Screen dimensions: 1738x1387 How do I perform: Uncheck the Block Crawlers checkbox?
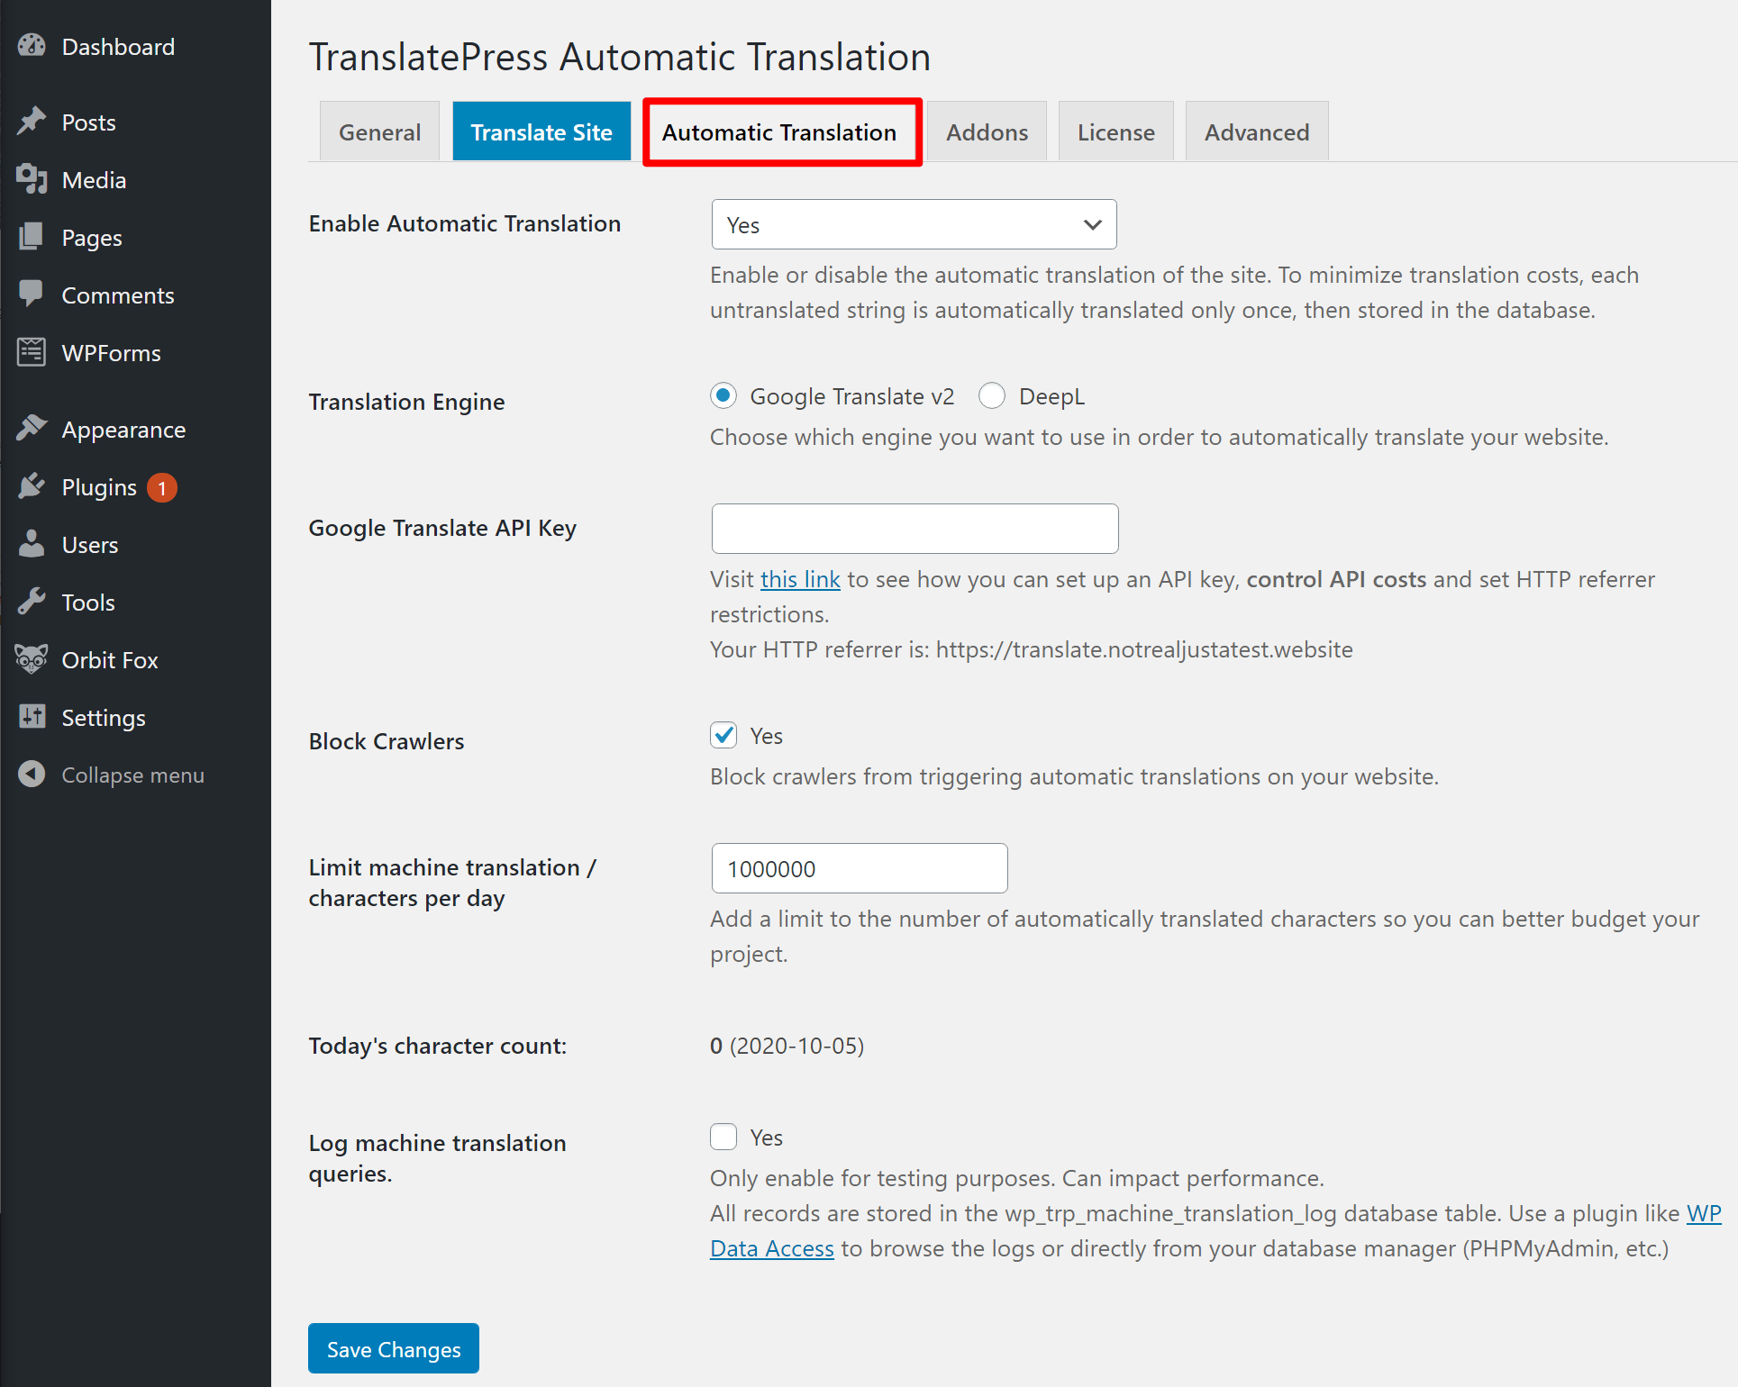point(723,735)
